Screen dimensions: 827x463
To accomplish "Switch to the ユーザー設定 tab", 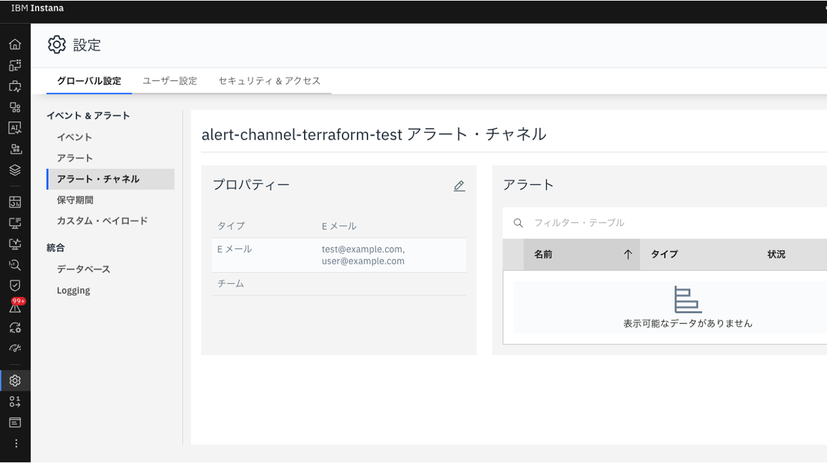I will point(170,81).
